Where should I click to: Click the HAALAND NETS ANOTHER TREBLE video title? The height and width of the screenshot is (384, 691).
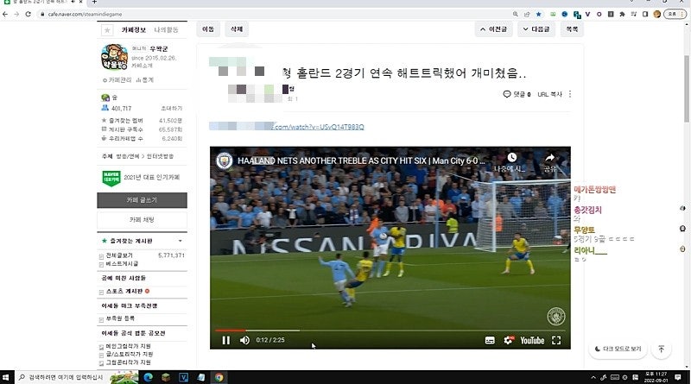(361, 161)
